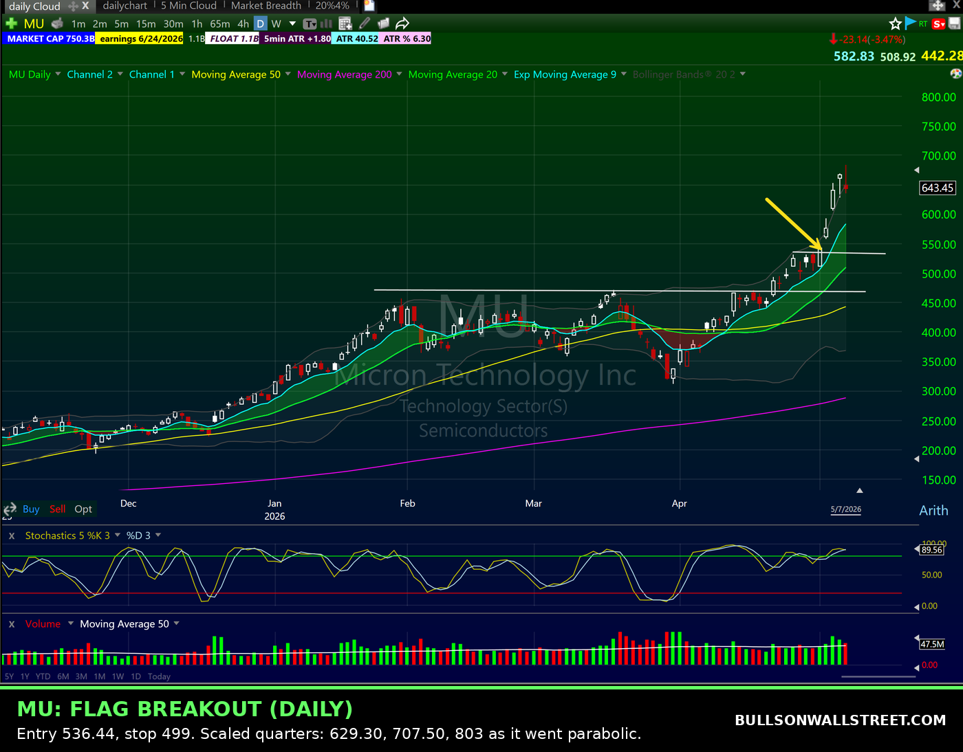This screenshot has height=752, width=963.
Task: Click the lower price-scale arrow near 200.00
Action: tap(916, 458)
